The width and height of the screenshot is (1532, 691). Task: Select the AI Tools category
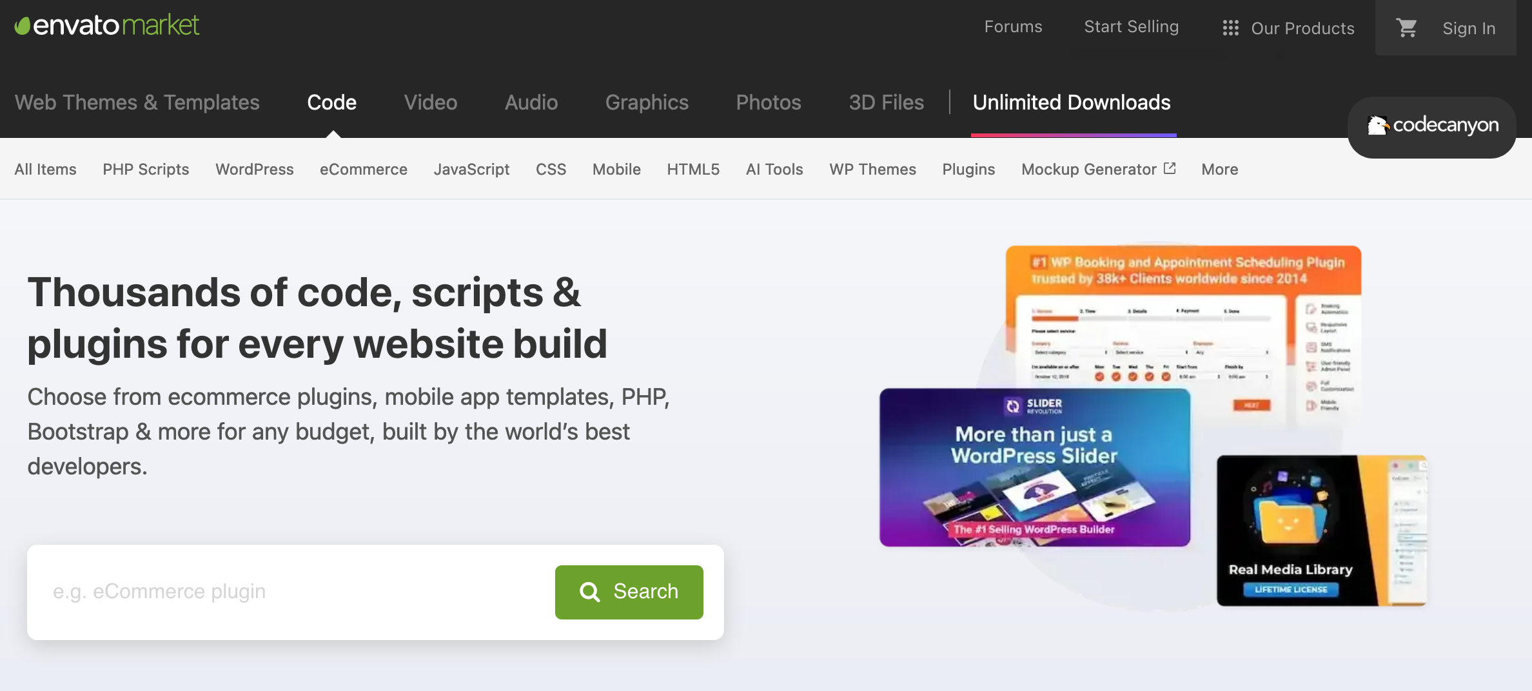pyautogui.click(x=774, y=170)
